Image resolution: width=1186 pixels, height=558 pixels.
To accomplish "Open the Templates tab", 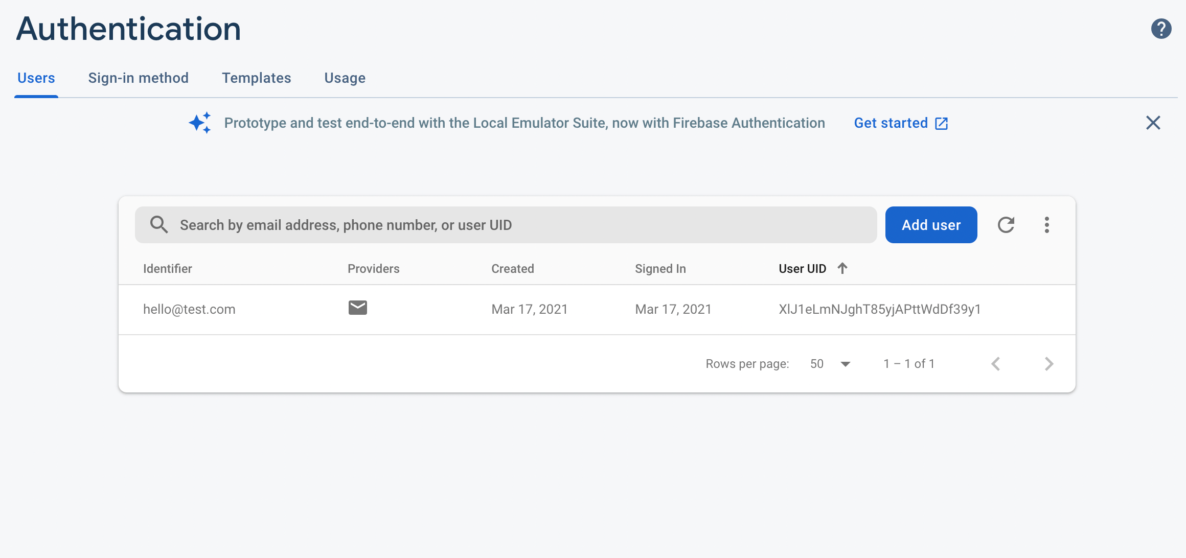I will [256, 78].
